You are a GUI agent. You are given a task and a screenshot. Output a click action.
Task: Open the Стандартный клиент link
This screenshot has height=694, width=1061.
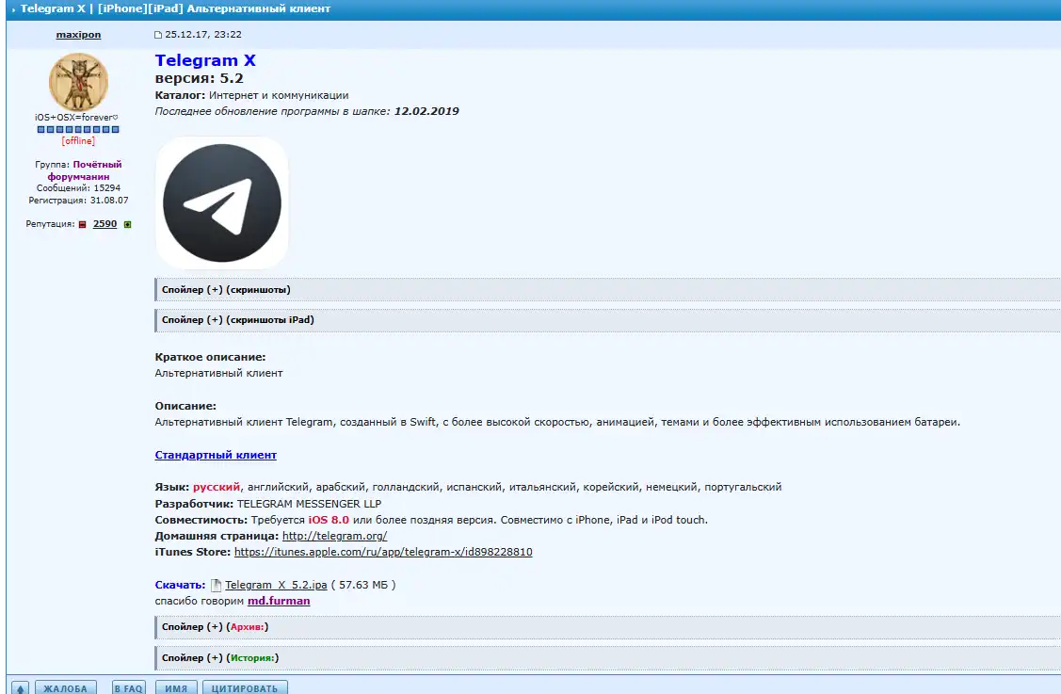click(x=216, y=455)
